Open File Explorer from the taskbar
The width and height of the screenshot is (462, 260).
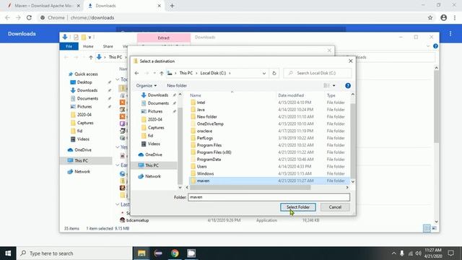pos(141,253)
